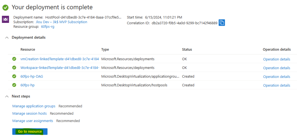Click green status check beside 60fps-hp row
The width and height of the screenshot is (297, 137).
[14, 85]
